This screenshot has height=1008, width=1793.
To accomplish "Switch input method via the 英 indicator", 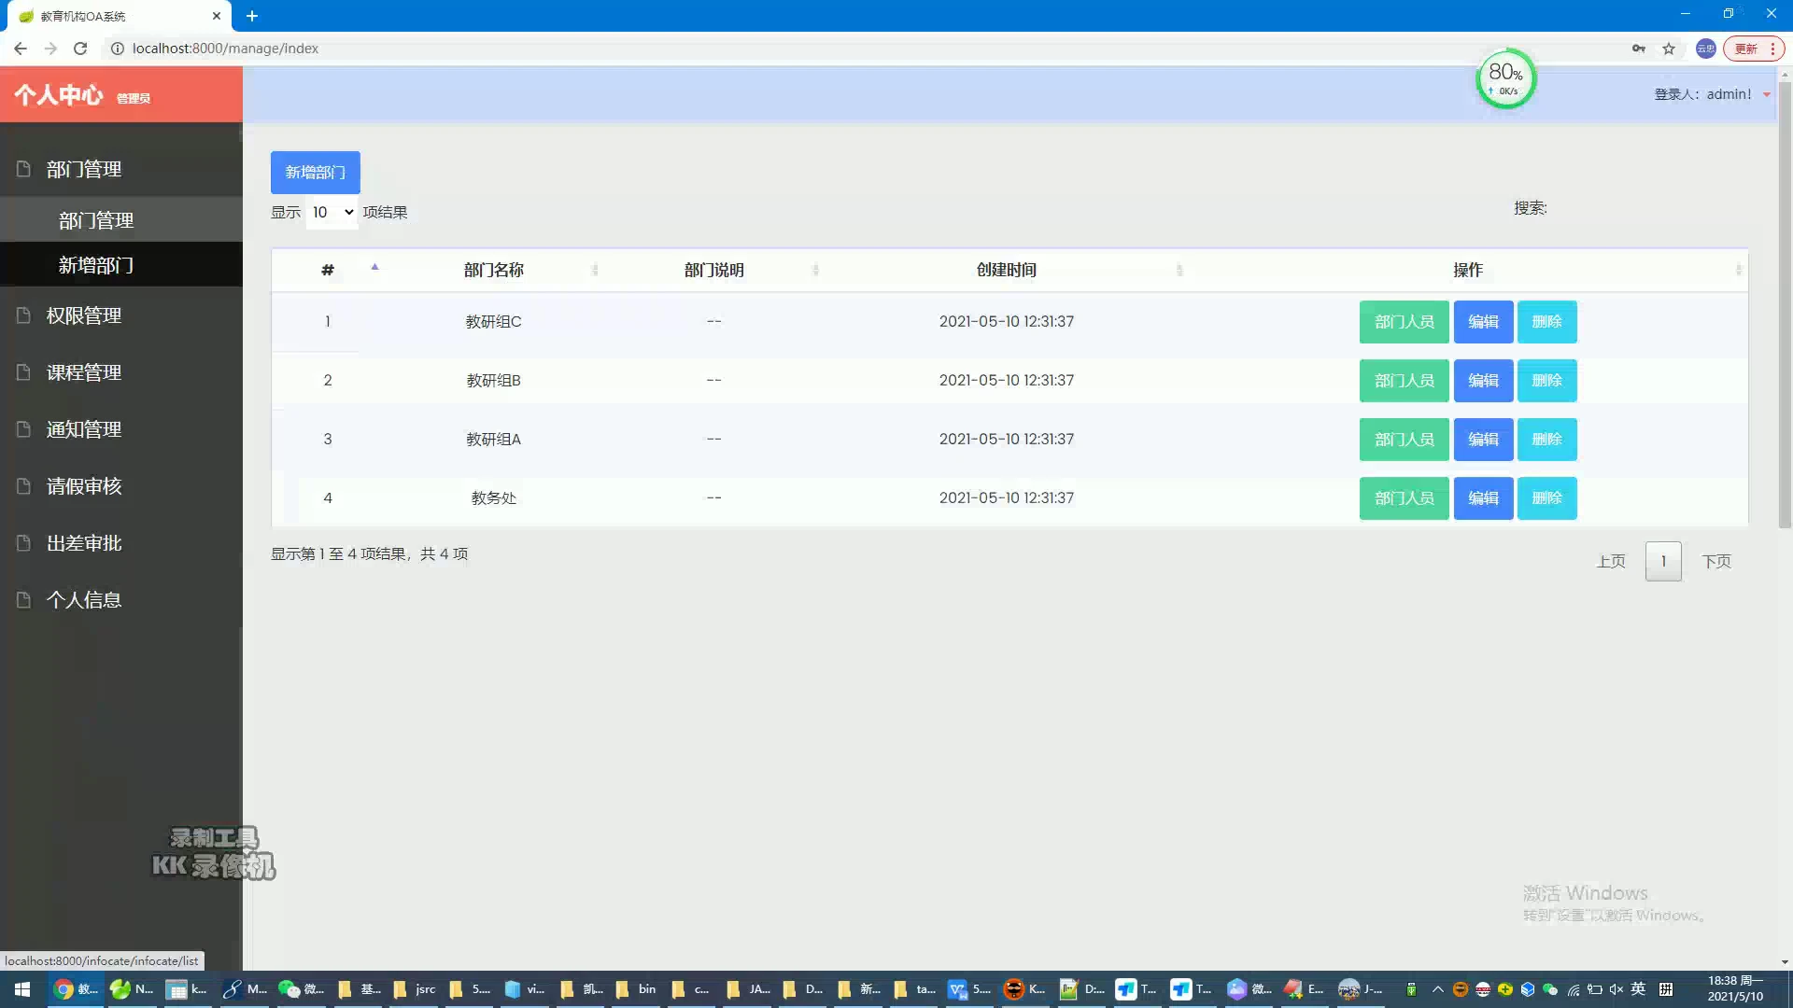I will click(1637, 988).
